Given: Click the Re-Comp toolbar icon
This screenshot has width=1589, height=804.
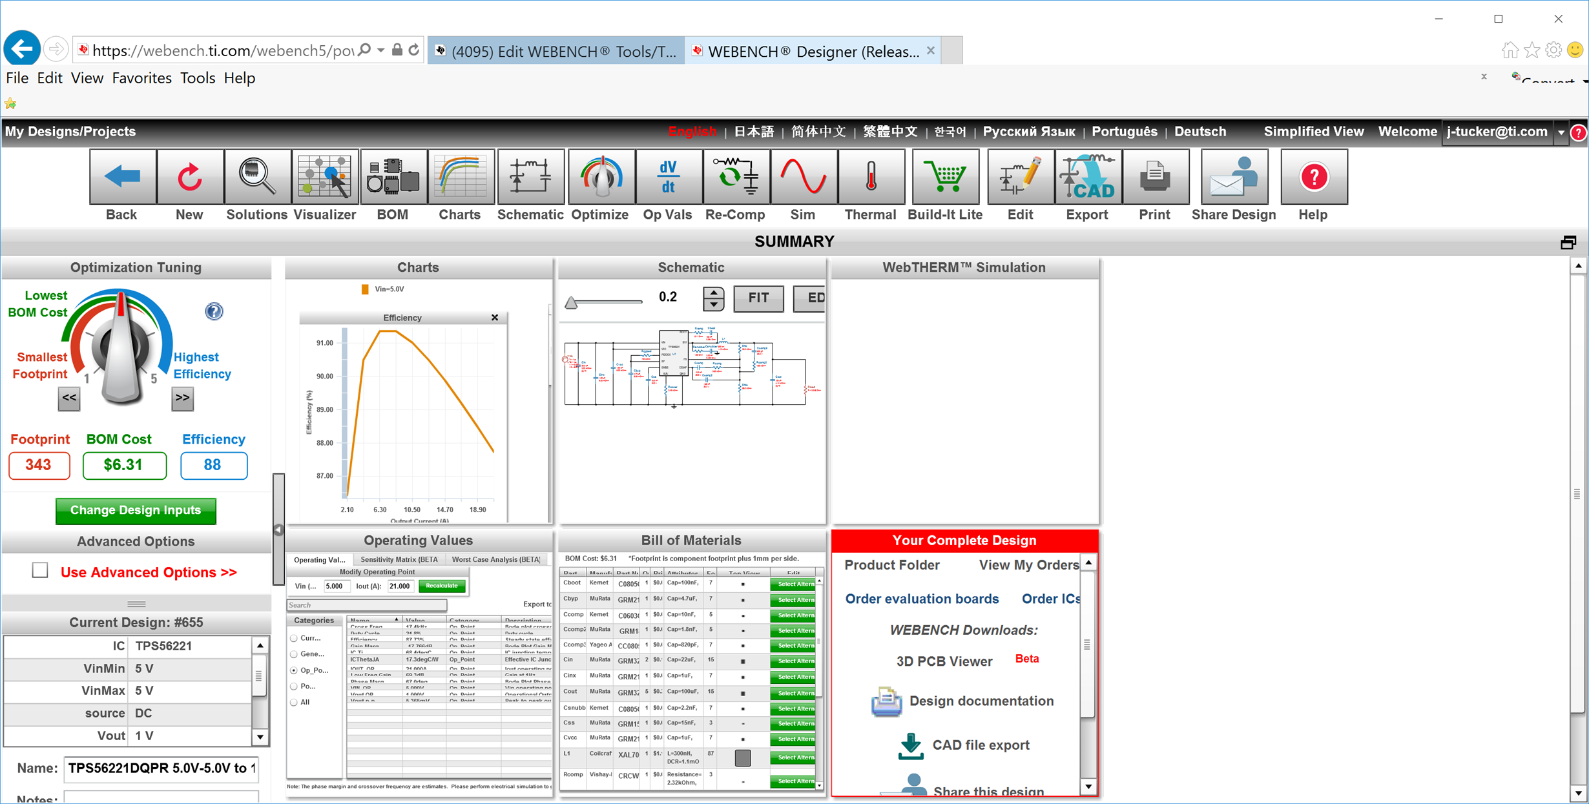Looking at the screenshot, I should (x=736, y=177).
